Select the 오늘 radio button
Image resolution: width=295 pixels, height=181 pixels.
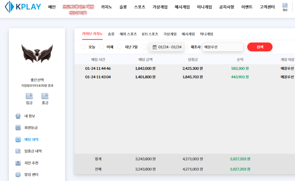click(83, 47)
